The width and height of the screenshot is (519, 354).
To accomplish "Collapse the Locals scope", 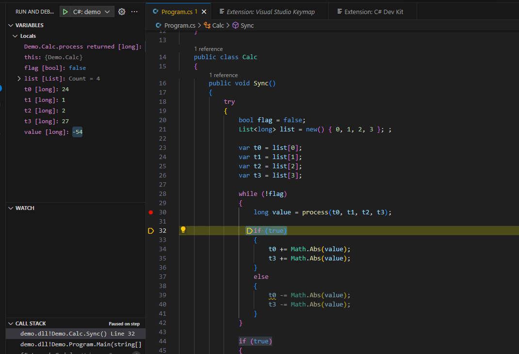I will [15, 36].
